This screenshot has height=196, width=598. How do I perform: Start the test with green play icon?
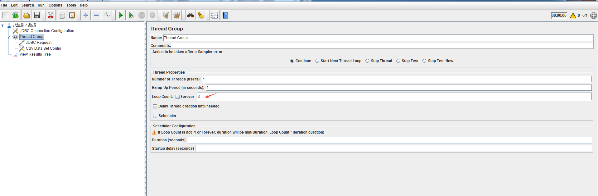click(120, 15)
